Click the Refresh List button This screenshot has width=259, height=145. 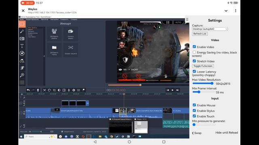click(x=200, y=34)
